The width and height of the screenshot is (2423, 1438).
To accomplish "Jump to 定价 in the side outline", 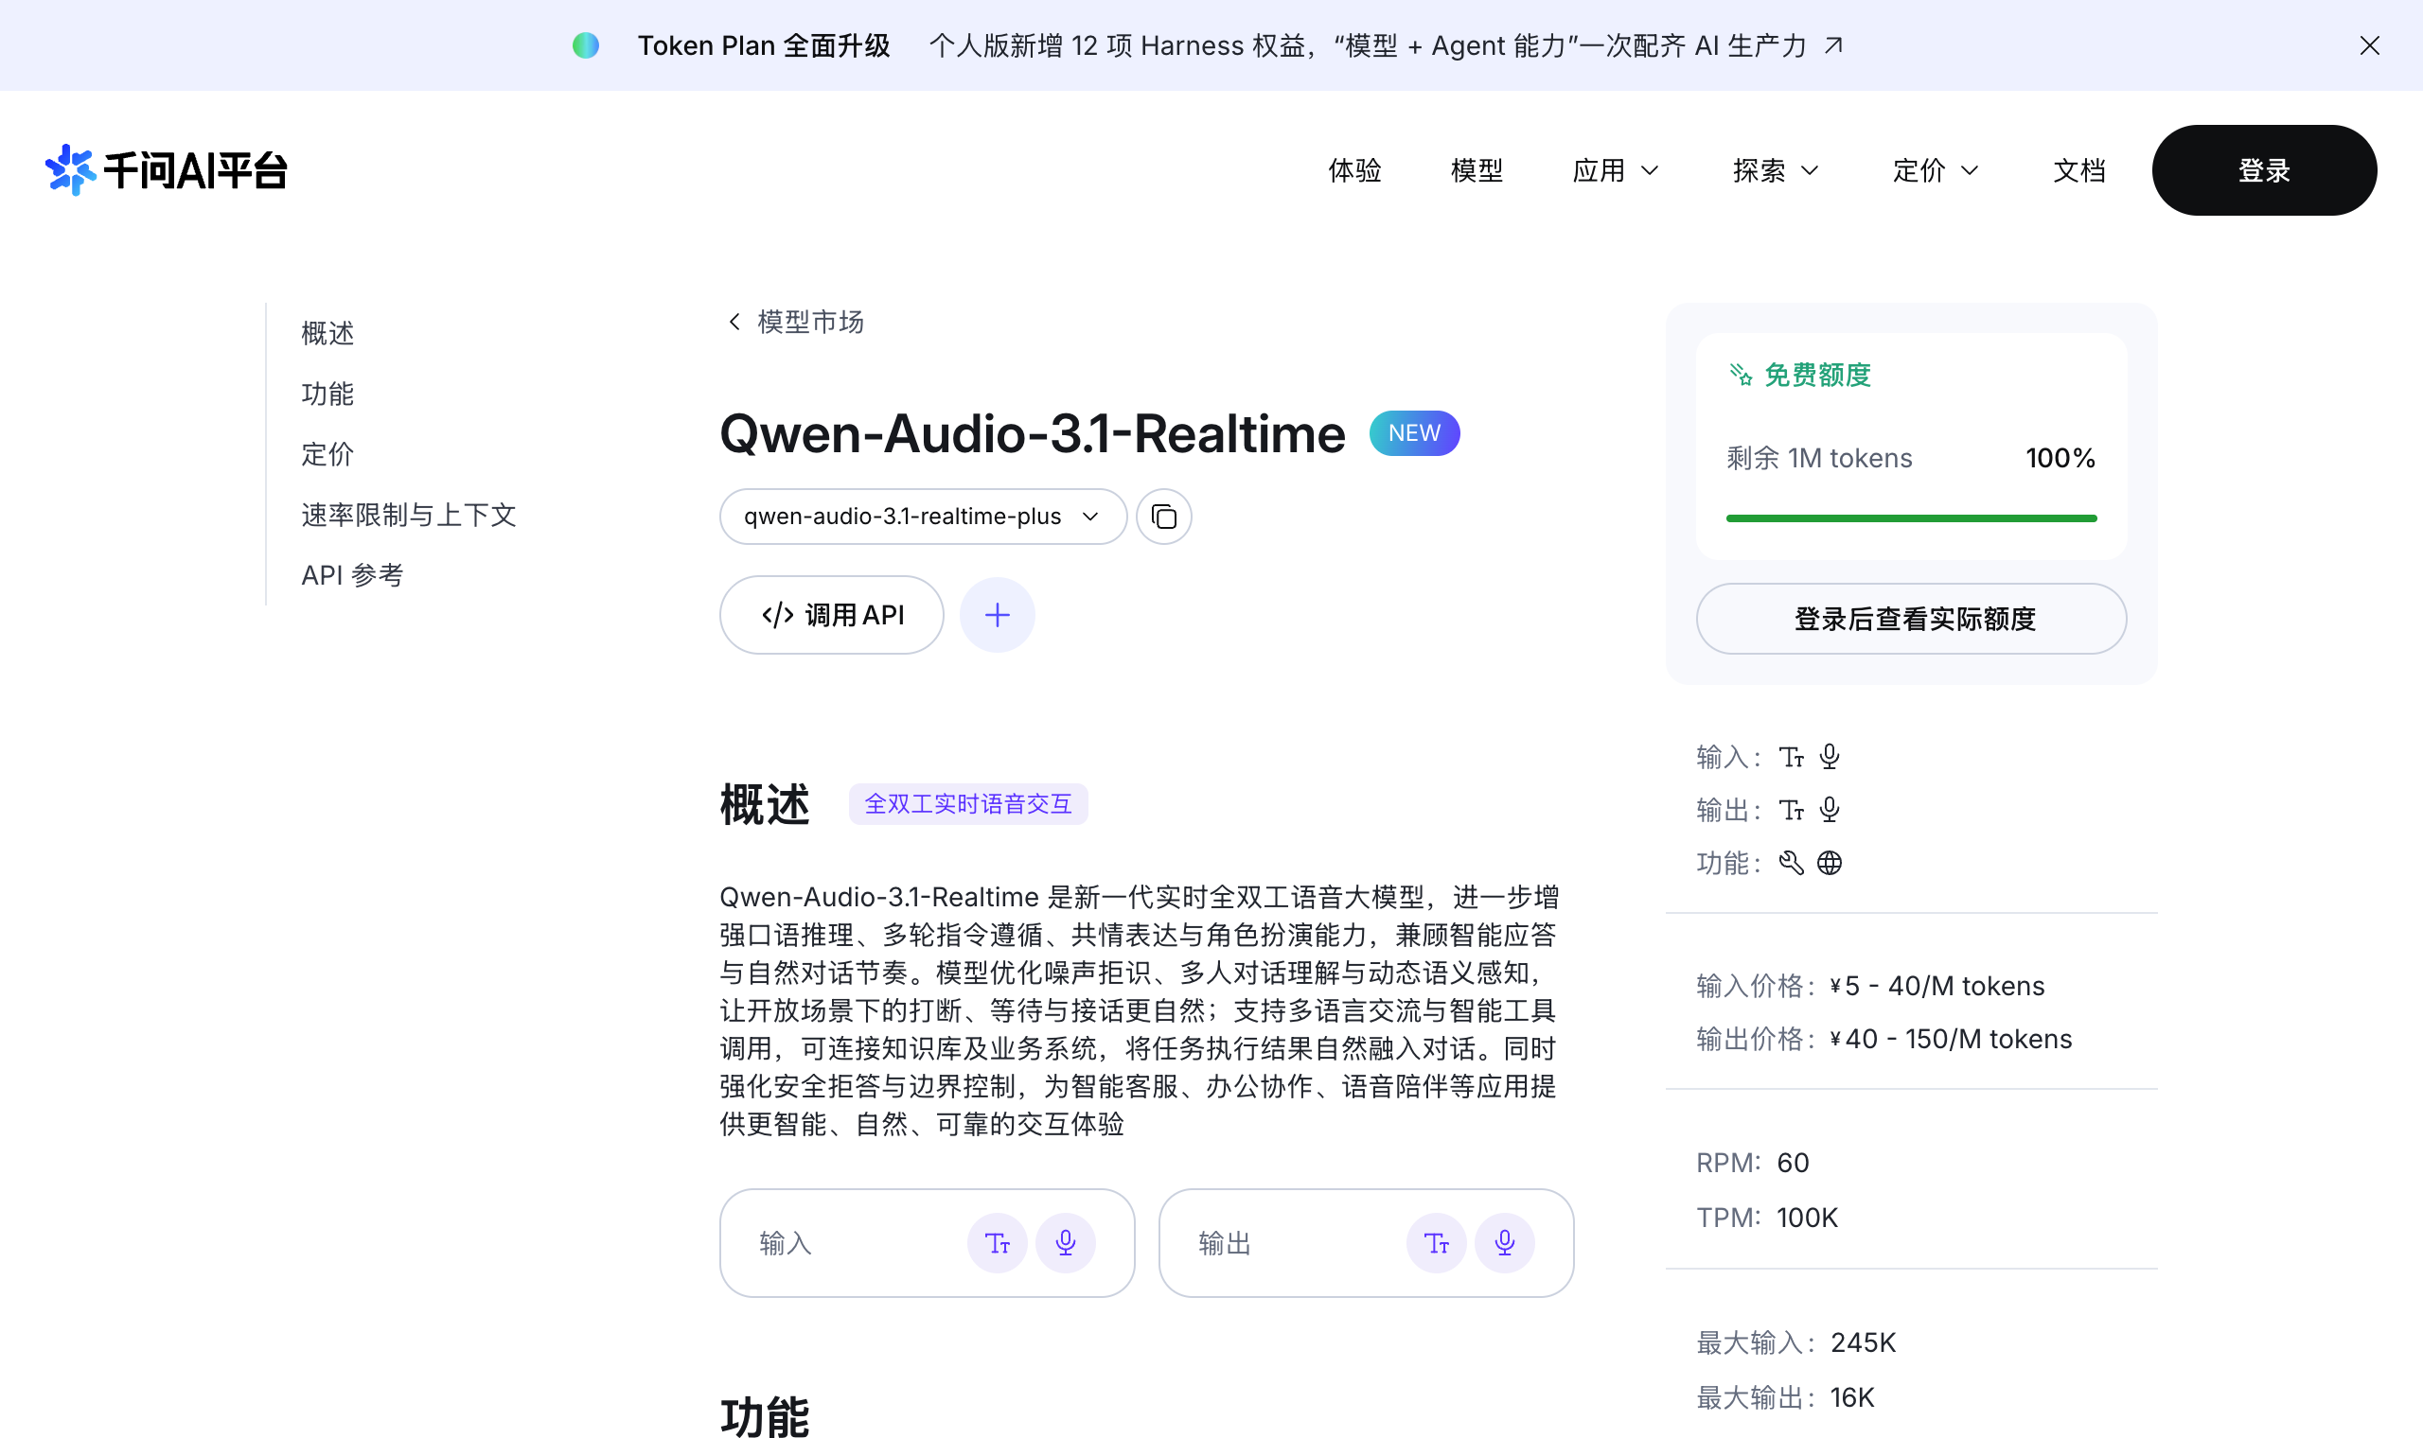I will click(x=327, y=454).
